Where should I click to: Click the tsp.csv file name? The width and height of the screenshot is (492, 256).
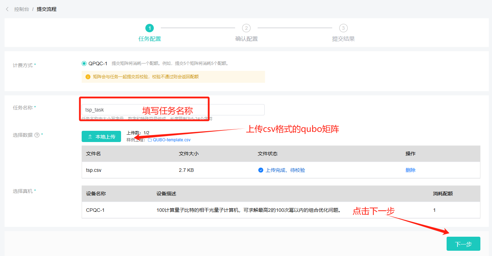coord(94,170)
